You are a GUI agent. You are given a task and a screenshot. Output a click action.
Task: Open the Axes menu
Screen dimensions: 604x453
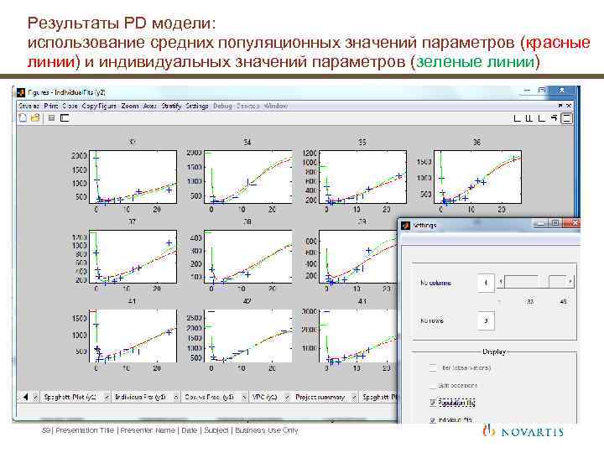point(149,106)
